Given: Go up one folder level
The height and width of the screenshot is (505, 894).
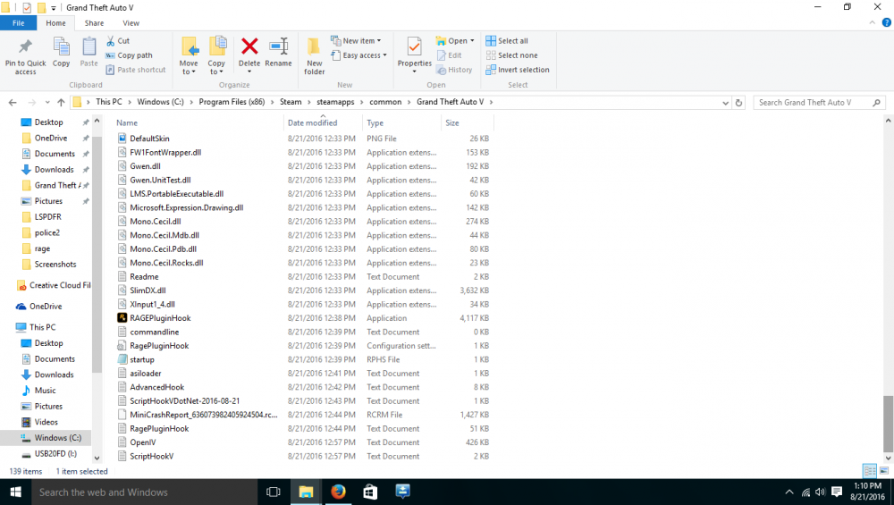Looking at the screenshot, I should [x=61, y=103].
